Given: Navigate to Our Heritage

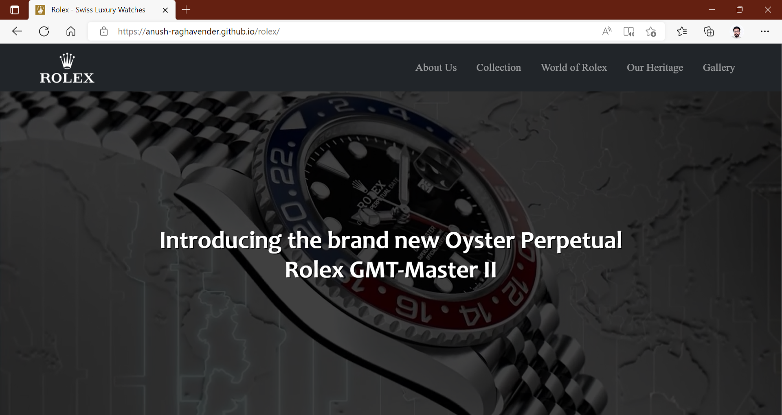Looking at the screenshot, I should (655, 68).
